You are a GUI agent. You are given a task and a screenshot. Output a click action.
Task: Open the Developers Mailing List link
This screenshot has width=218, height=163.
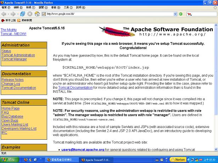pos(19,128)
